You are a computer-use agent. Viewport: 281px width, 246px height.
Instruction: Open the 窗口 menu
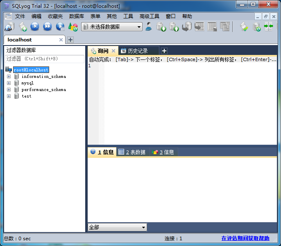(170, 16)
